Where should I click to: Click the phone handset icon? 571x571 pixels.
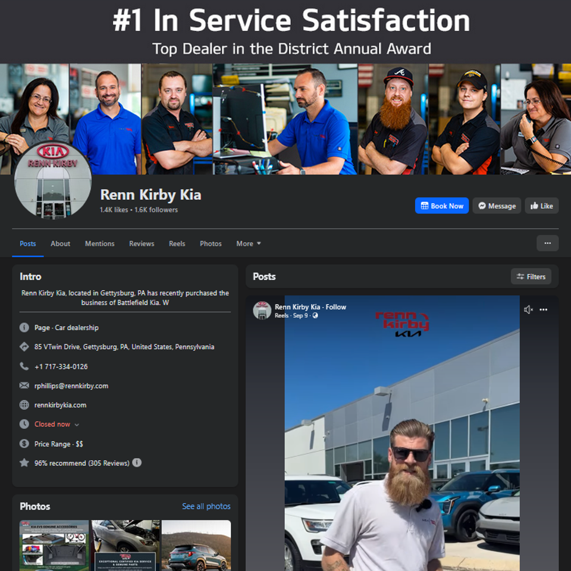point(24,366)
